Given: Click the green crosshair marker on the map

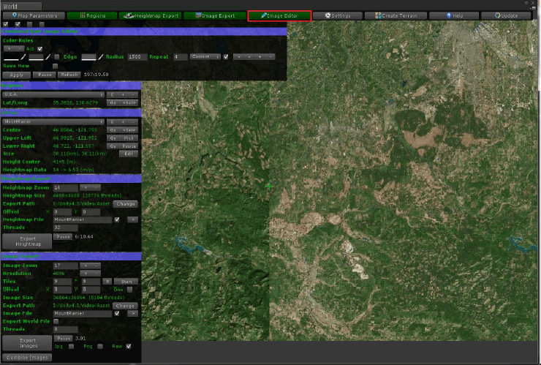Looking at the screenshot, I should (269, 186).
